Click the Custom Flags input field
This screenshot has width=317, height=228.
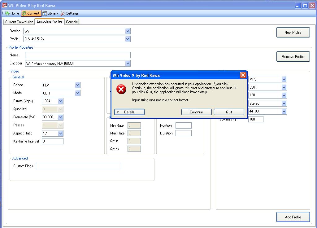click(78, 166)
